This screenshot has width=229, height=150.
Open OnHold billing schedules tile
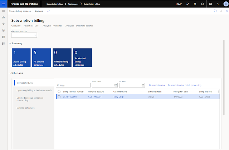pyautogui.click(x=62, y=57)
